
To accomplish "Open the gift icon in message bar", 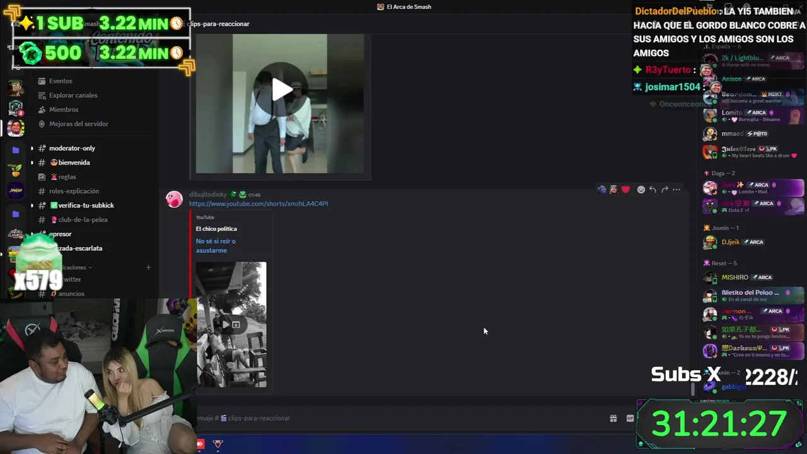I will point(613,418).
